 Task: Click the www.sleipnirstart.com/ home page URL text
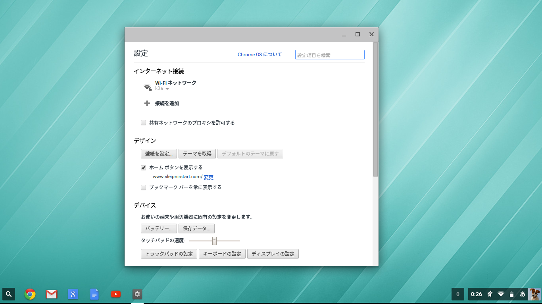(178, 177)
